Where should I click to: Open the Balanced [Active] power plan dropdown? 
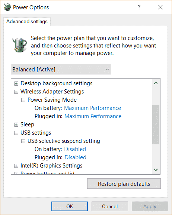(61, 69)
